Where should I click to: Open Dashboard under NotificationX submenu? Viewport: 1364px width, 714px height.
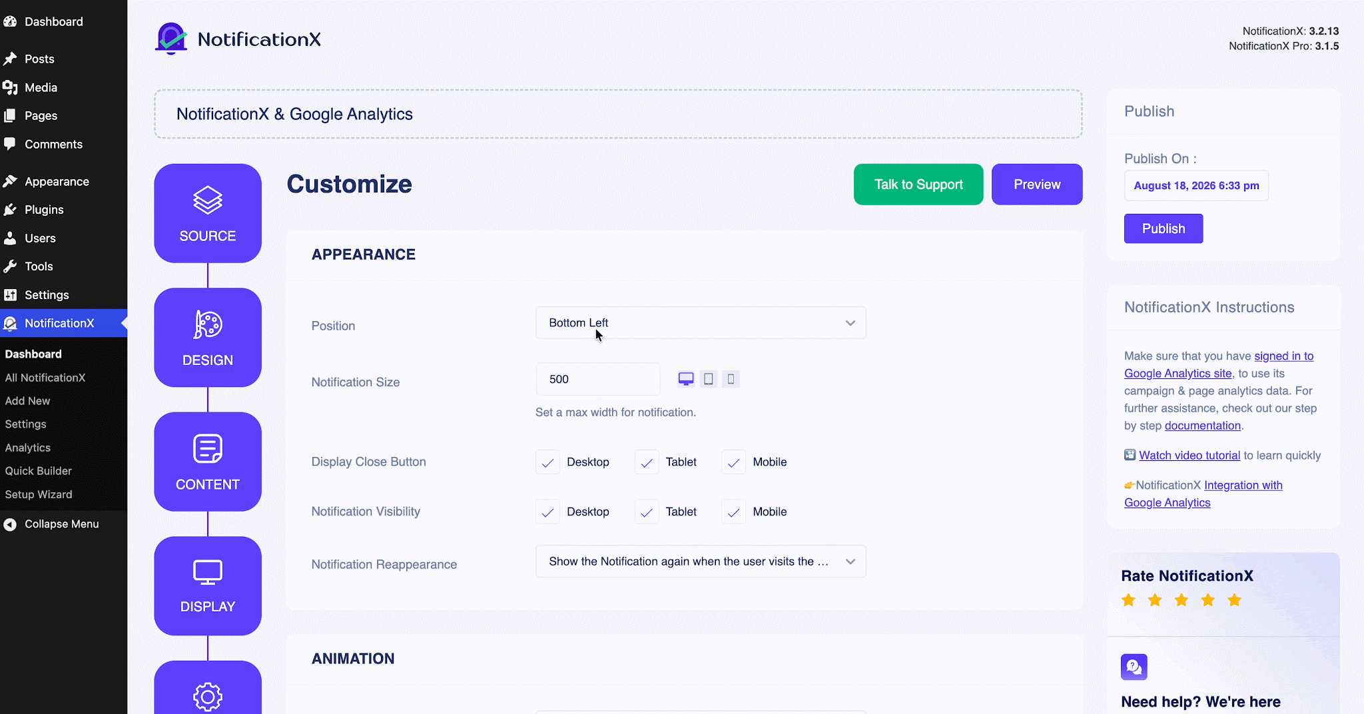tap(33, 354)
